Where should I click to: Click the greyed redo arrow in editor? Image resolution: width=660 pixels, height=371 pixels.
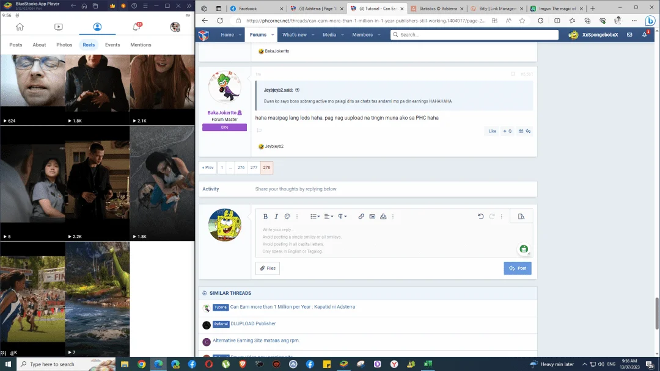(x=491, y=217)
